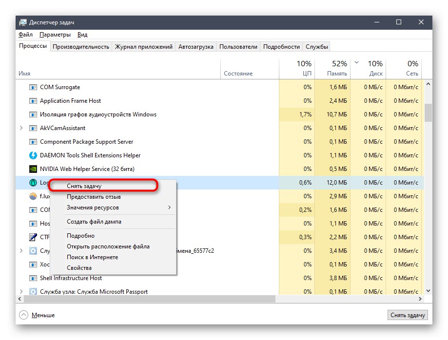Open the Параметры menu
Viewport: 448px width, 340px height.
point(55,35)
